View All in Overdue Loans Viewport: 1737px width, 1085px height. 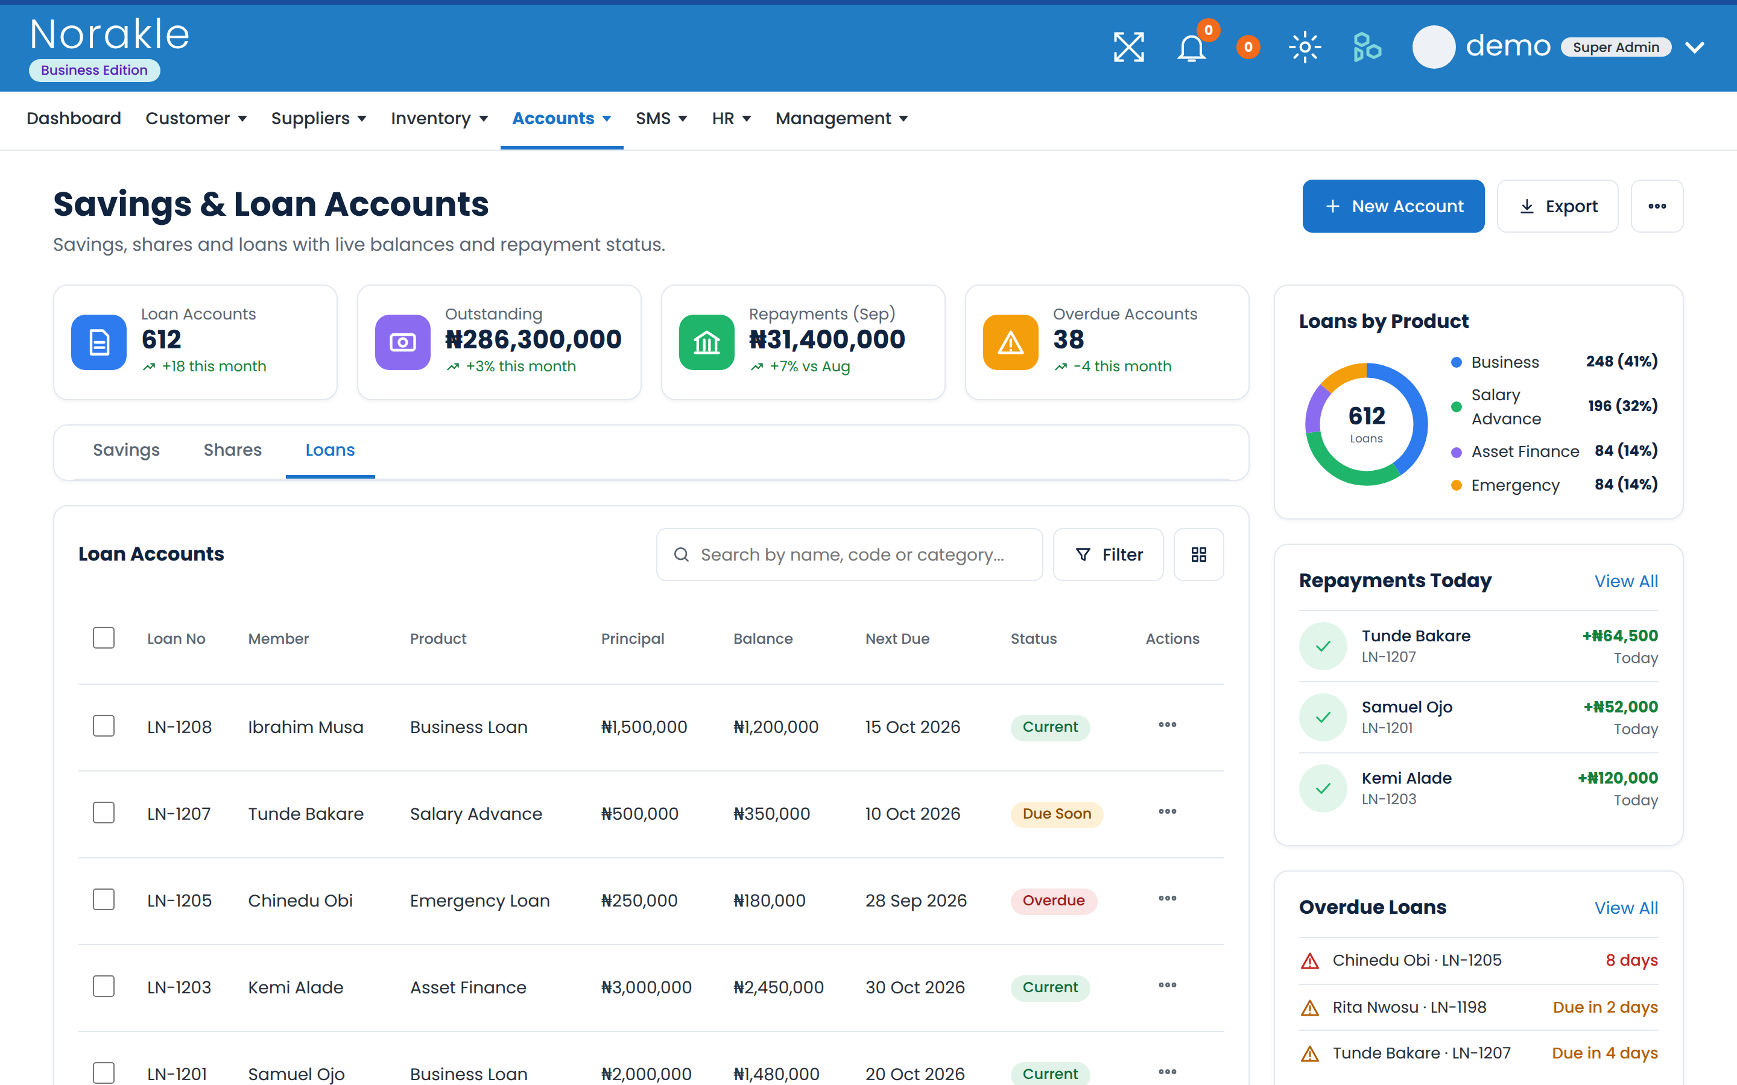pos(1626,908)
